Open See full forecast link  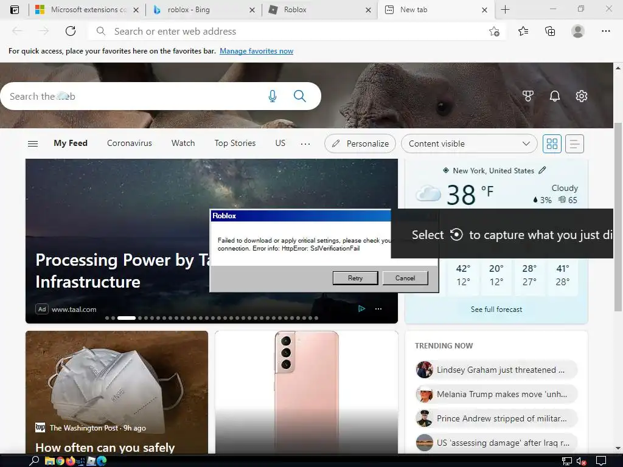pos(496,310)
